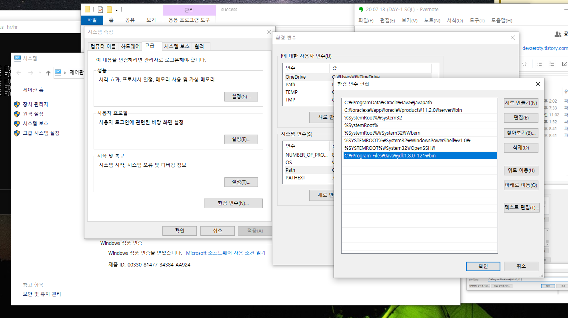Switch to the 시스템 보호 tab
Image resolution: width=568 pixels, height=318 pixels.
(x=177, y=46)
